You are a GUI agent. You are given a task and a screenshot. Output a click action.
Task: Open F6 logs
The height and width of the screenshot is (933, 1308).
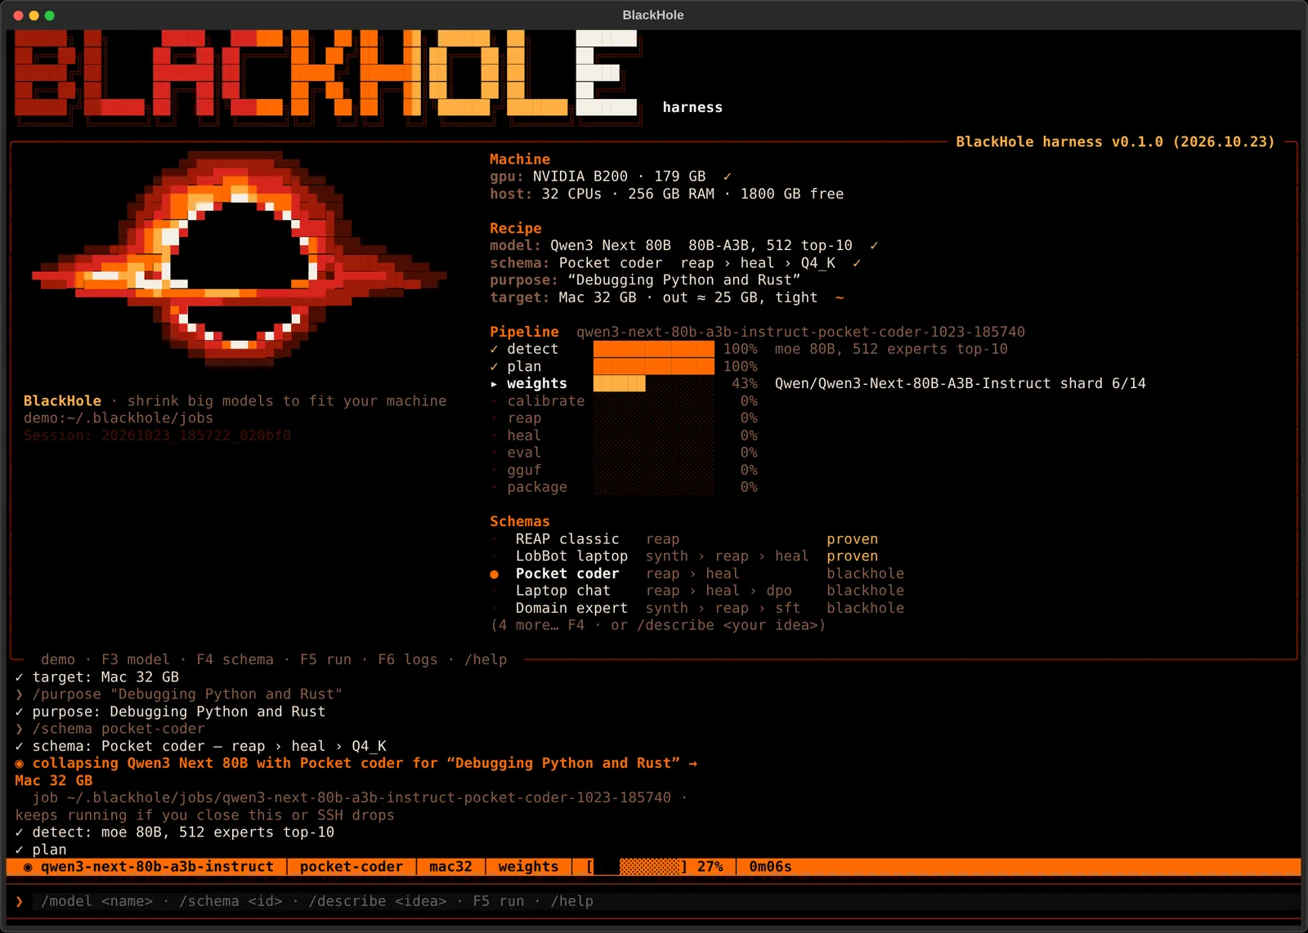[x=407, y=660]
